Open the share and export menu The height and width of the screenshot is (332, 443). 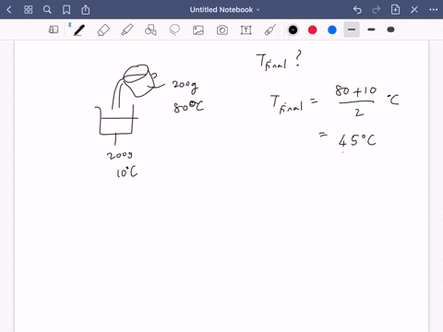coord(85,10)
